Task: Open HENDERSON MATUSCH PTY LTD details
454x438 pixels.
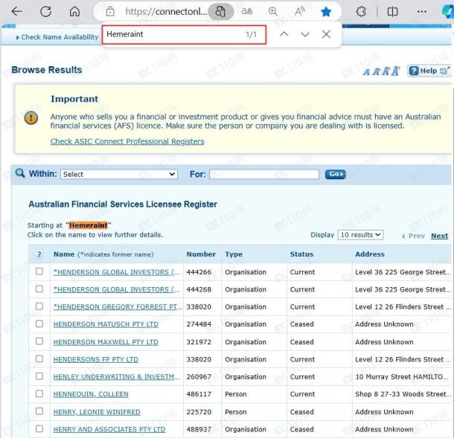Action: coord(106,324)
